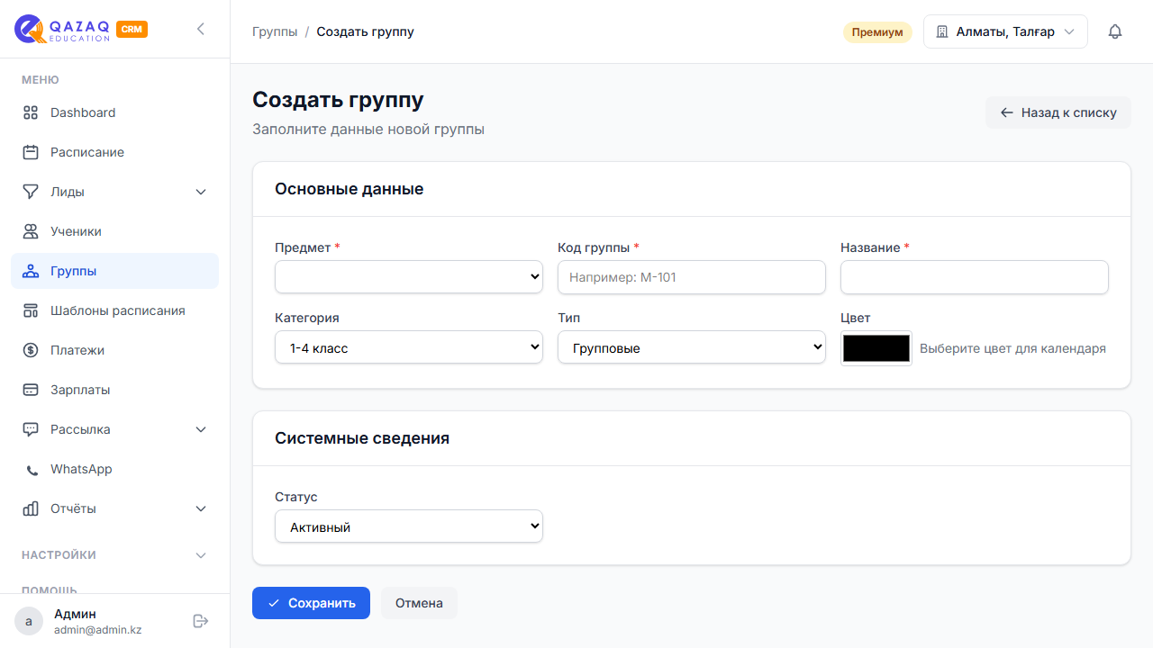Image resolution: width=1153 pixels, height=648 pixels.
Task: Click the logout icon beside Админ
Action: [201, 621]
